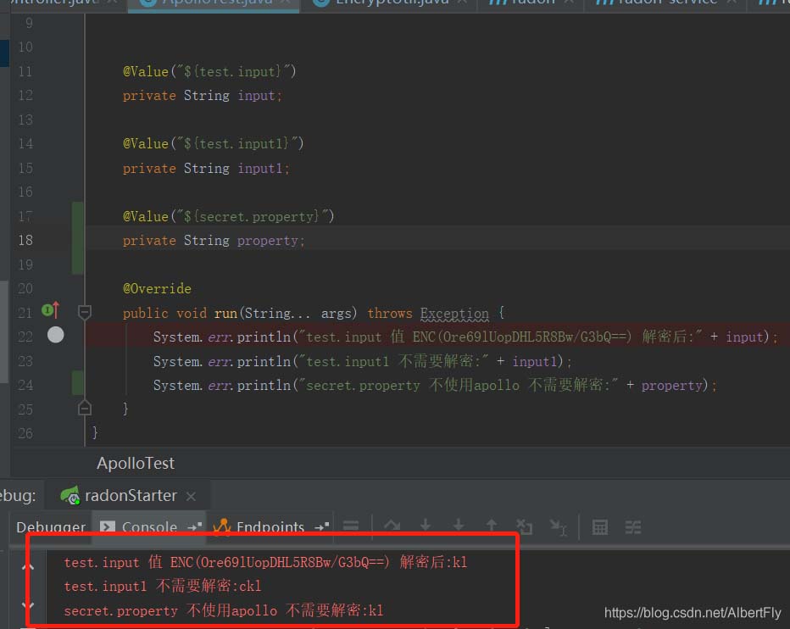The image size is (790, 629).
Task: Click the Trace Current Stream Chain icon
Action: pyautogui.click(x=633, y=527)
